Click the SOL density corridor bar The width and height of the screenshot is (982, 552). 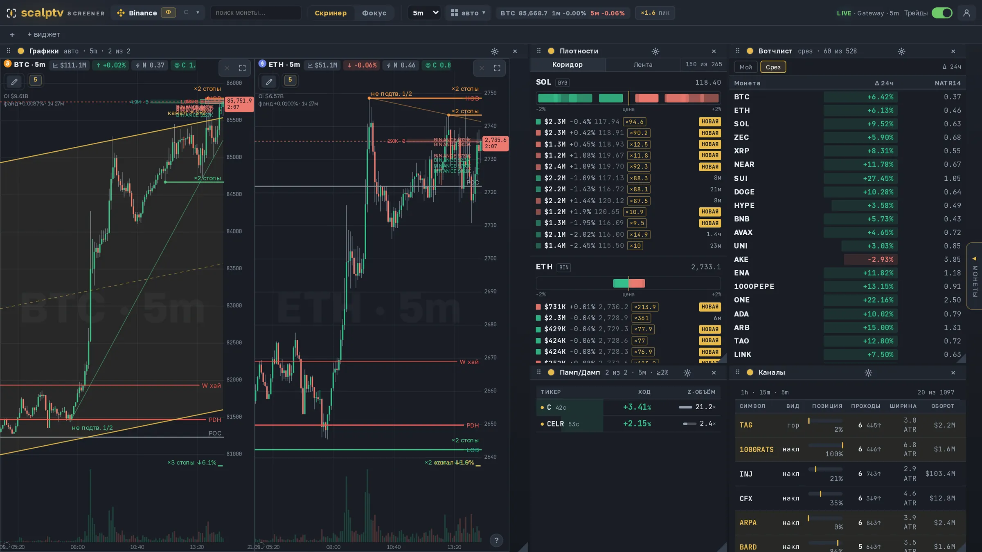(x=628, y=98)
